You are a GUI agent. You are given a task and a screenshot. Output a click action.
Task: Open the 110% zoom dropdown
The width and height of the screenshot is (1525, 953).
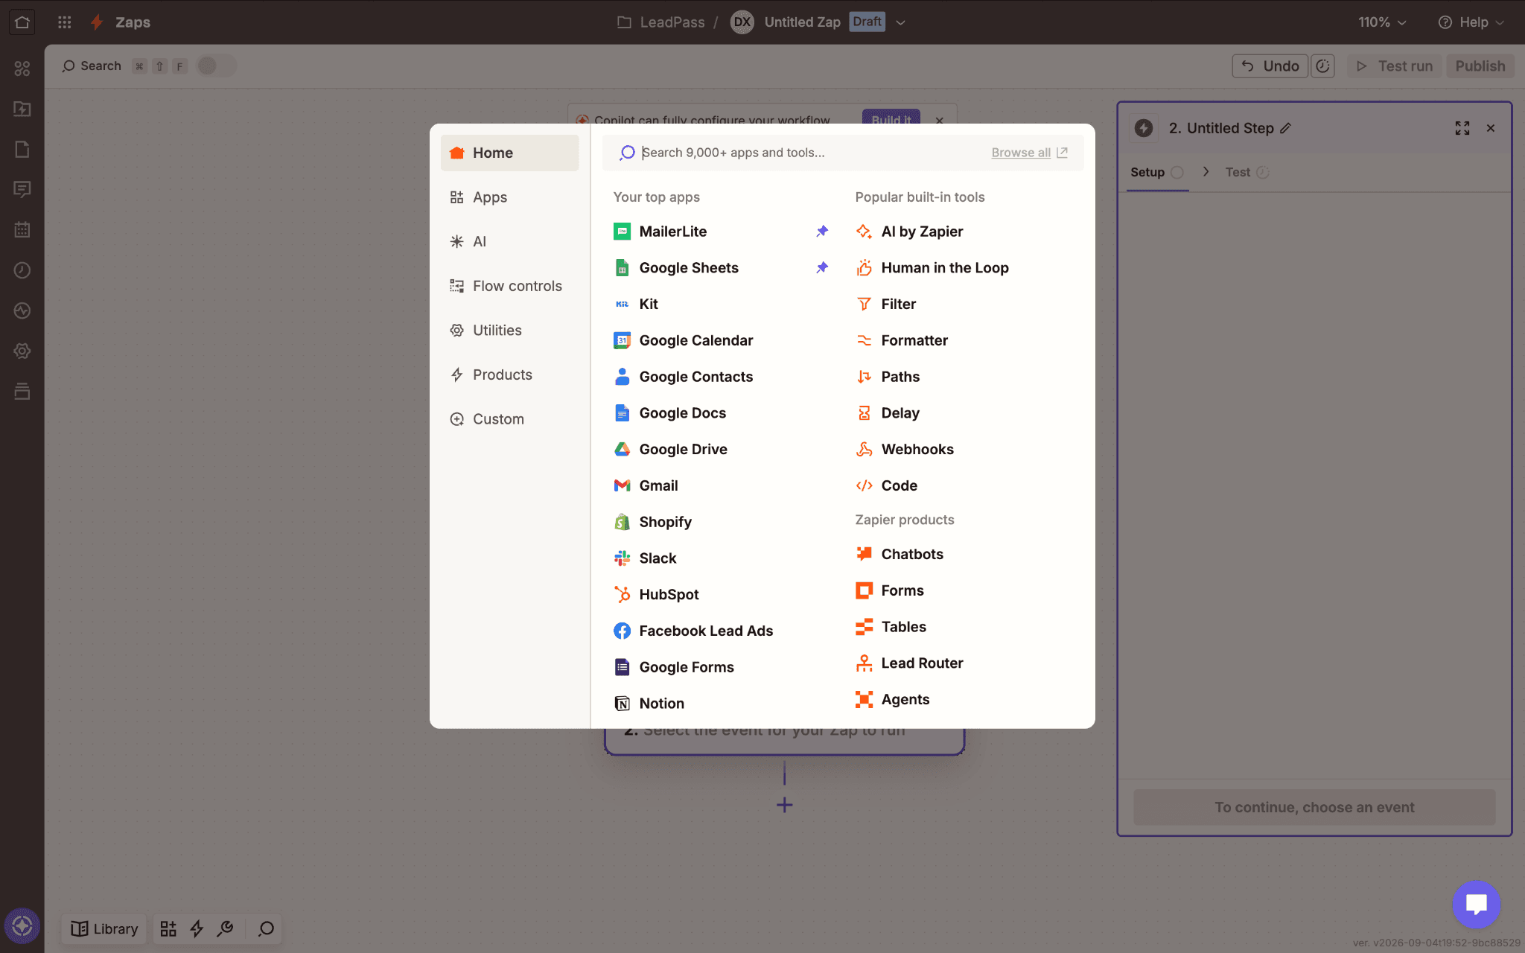coord(1382,22)
